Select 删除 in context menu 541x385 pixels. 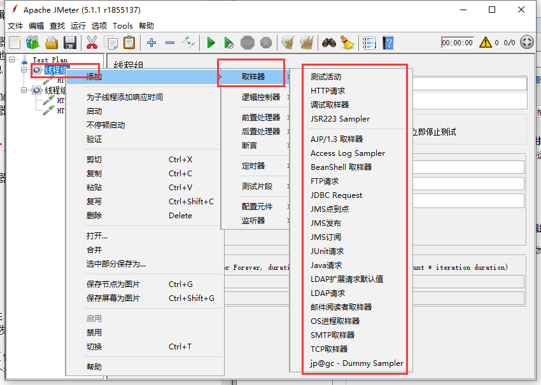144,216
